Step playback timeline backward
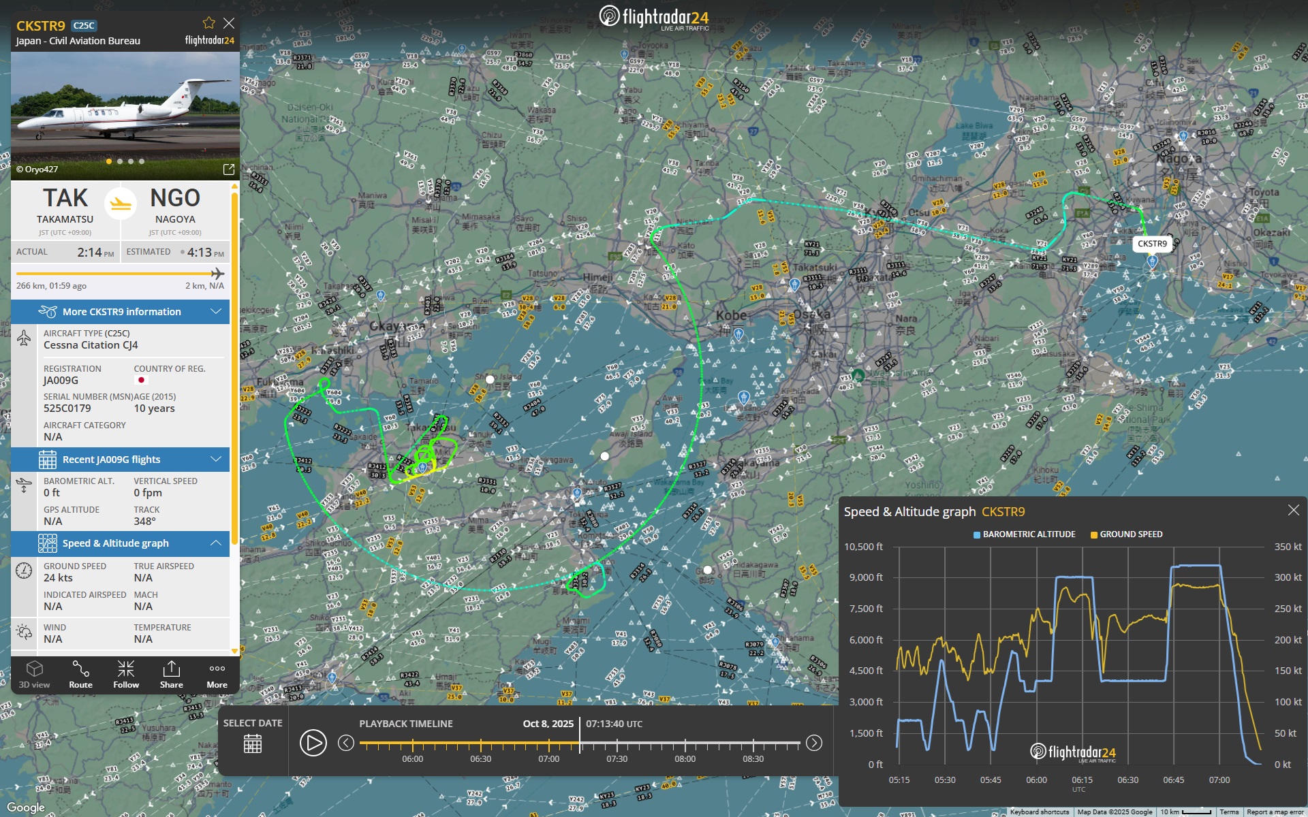Viewport: 1308px width, 817px height. pos(346,743)
